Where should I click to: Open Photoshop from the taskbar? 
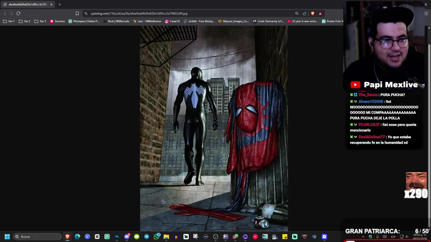(117, 237)
